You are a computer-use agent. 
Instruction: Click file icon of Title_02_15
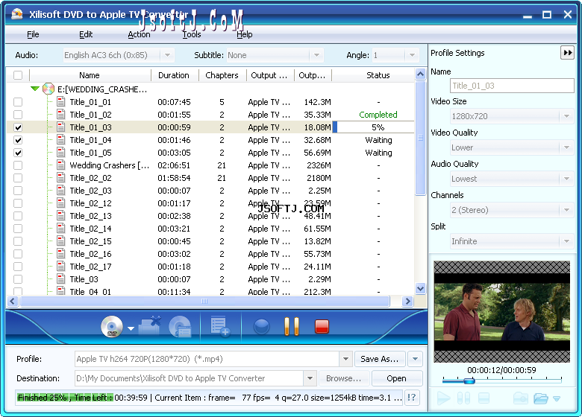pyautogui.click(x=61, y=241)
